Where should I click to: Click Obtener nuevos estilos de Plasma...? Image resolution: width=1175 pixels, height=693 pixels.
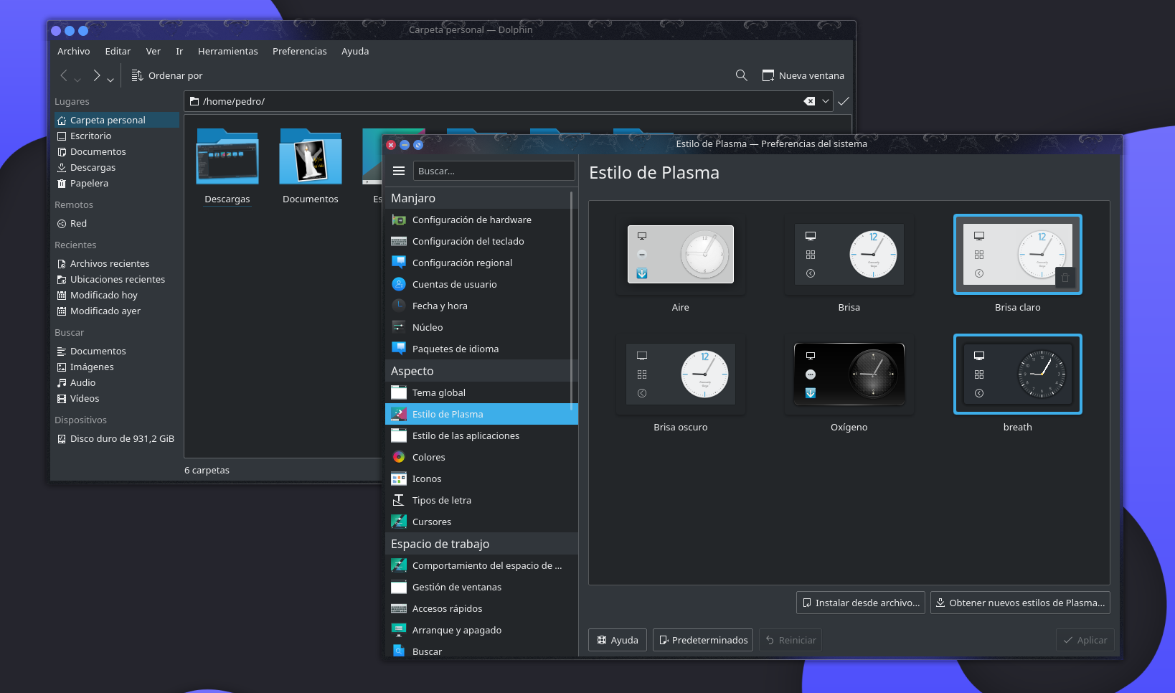coord(1020,603)
